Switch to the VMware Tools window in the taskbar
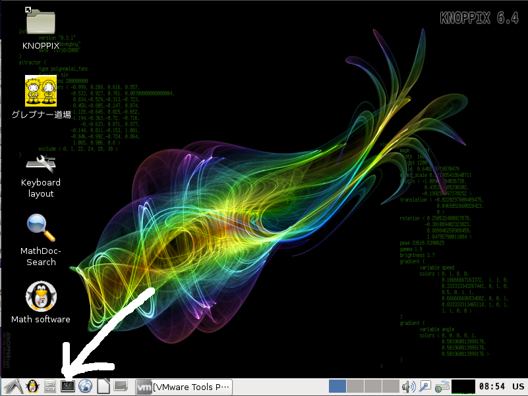This screenshot has height=396, width=528. (184, 387)
